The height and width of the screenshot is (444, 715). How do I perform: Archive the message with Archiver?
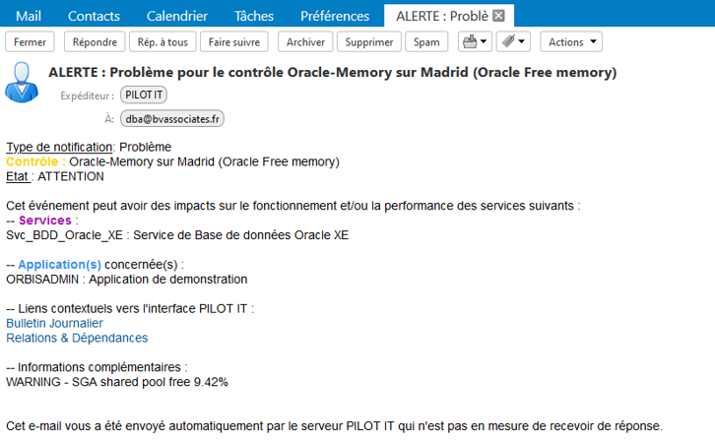point(305,42)
